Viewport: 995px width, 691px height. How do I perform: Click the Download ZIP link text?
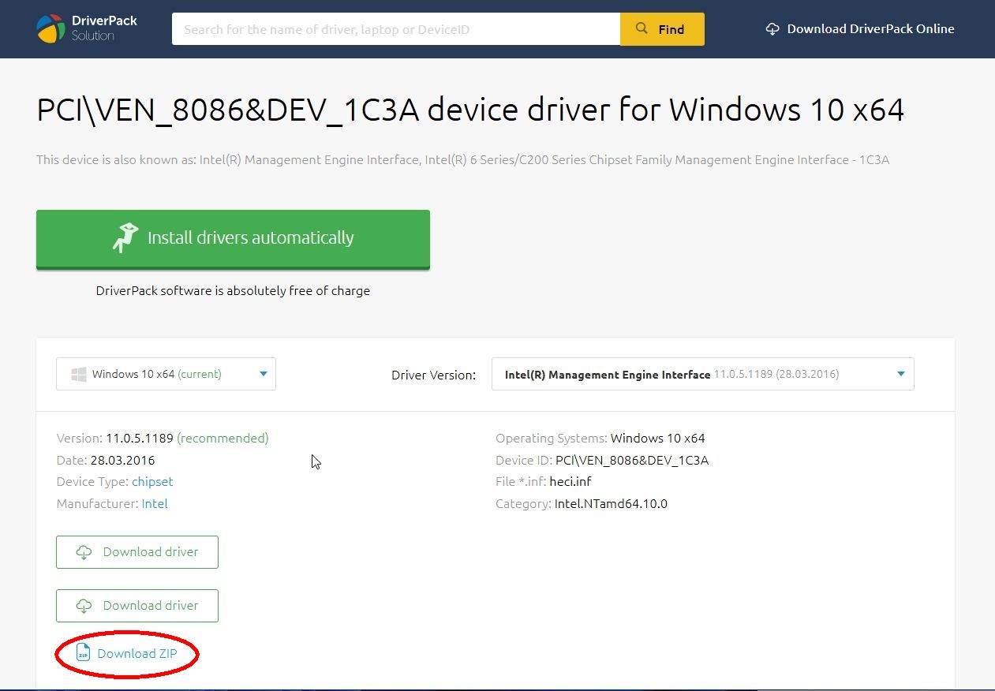pyautogui.click(x=137, y=653)
